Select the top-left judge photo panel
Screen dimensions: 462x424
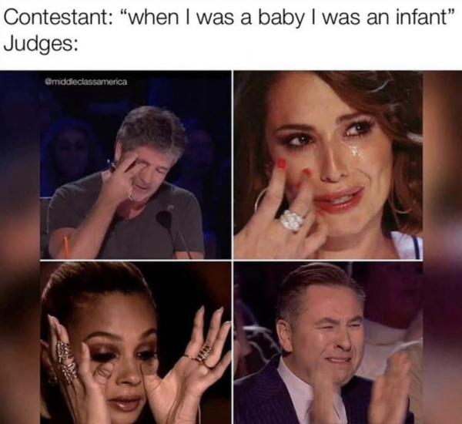click(136, 166)
